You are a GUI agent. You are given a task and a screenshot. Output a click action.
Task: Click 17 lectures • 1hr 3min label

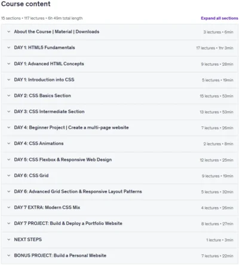215,48
